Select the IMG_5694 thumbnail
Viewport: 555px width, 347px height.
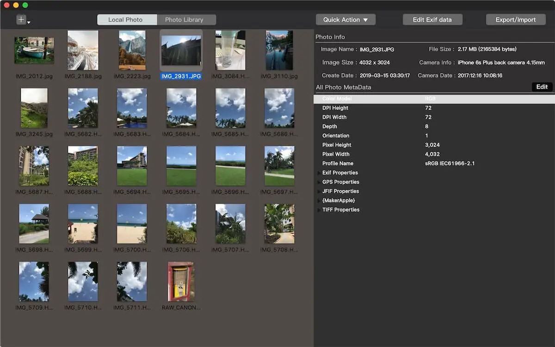point(132,166)
